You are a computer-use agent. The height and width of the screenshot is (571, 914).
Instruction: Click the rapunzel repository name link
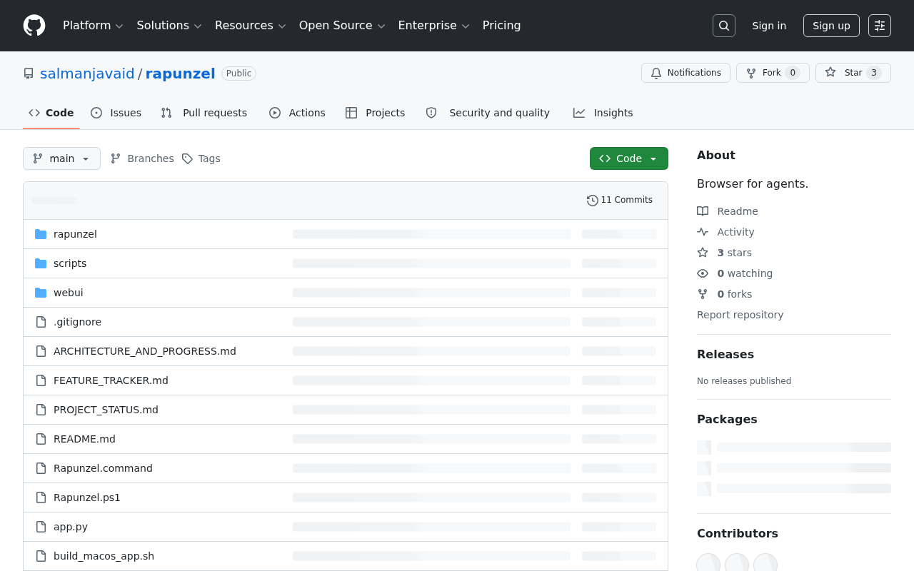pos(181,74)
